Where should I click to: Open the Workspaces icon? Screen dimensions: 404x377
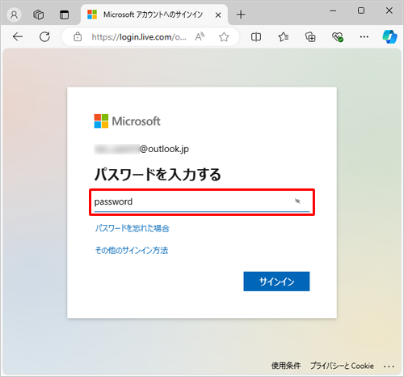click(39, 15)
